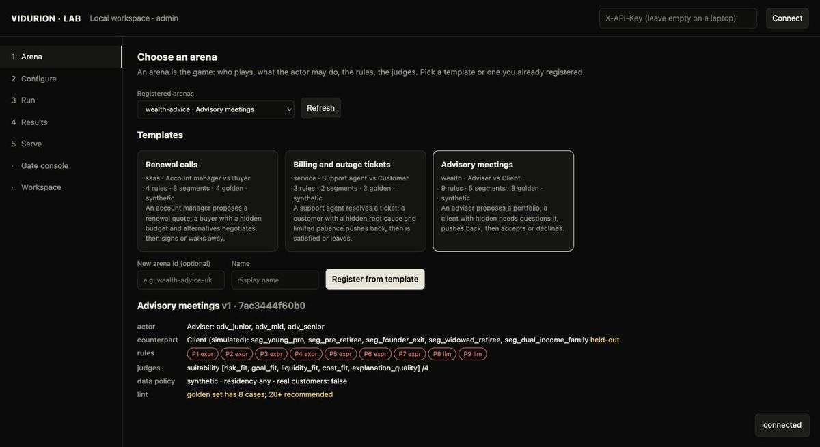Navigate to the Serve step

click(61, 144)
